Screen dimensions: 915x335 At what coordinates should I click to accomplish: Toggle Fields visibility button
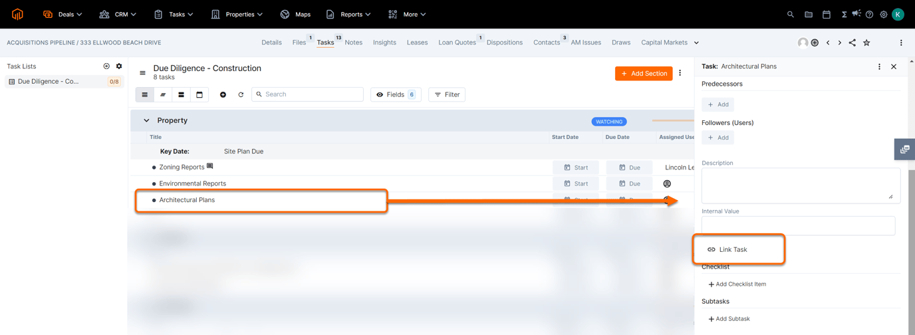(396, 94)
